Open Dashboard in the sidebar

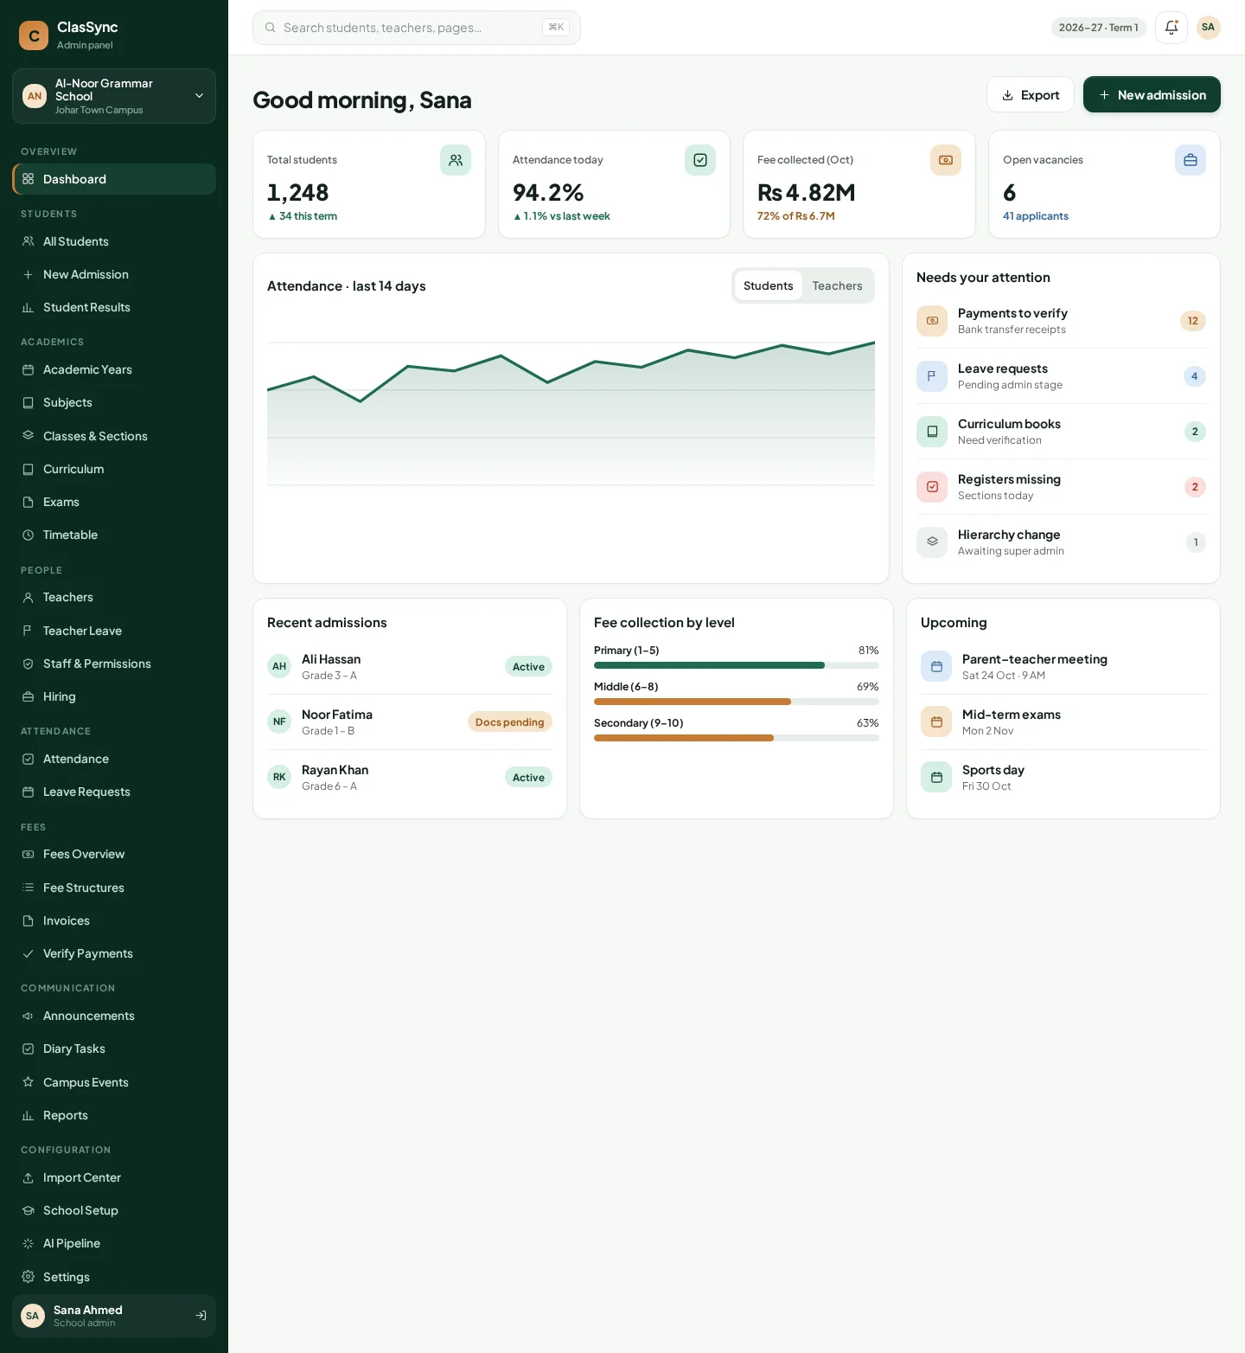coord(114,179)
